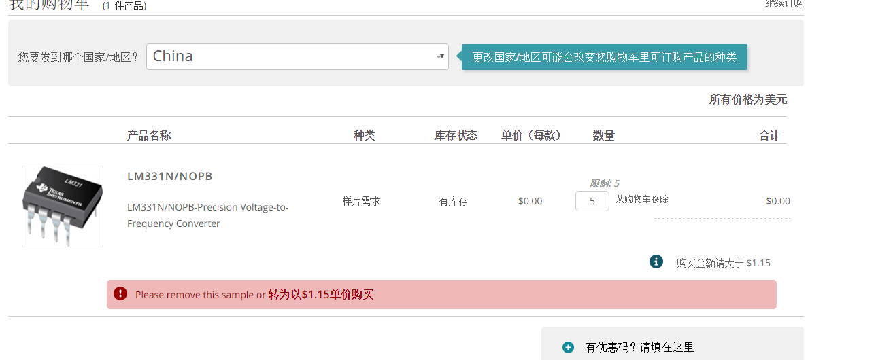Click the LM331N chip product image
The width and height of the screenshot is (876, 360).
63,206
